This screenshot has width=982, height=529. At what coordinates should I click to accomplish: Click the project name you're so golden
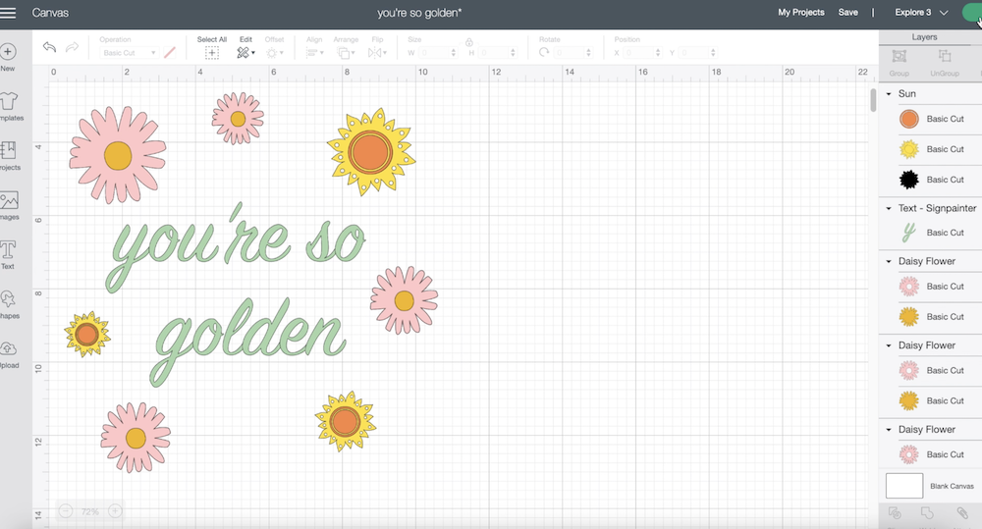tap(419, 13)
